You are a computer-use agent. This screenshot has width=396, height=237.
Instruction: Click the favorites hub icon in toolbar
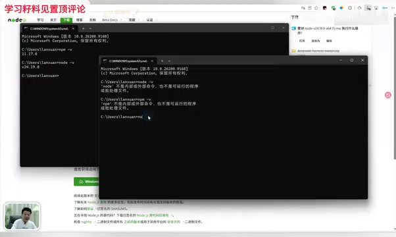359,8
